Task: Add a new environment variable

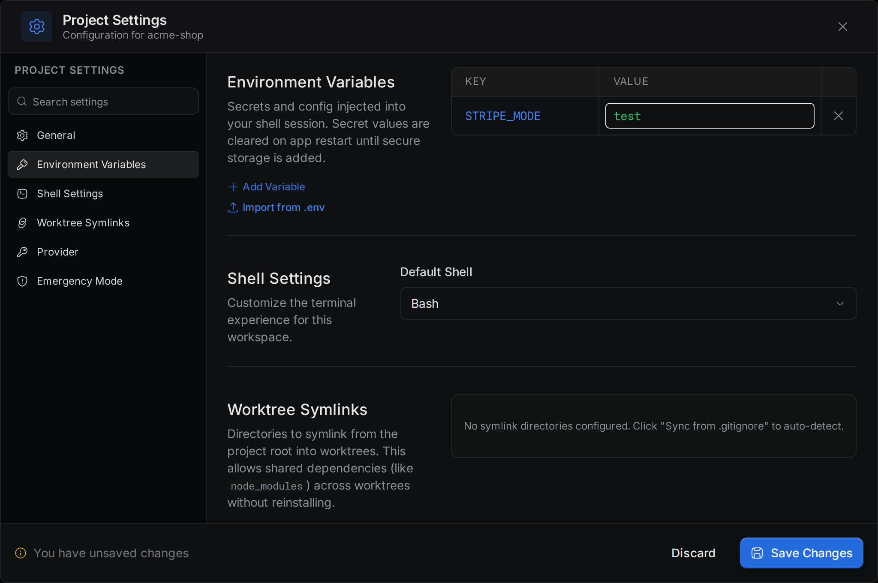Action: (x=266, y=187)
